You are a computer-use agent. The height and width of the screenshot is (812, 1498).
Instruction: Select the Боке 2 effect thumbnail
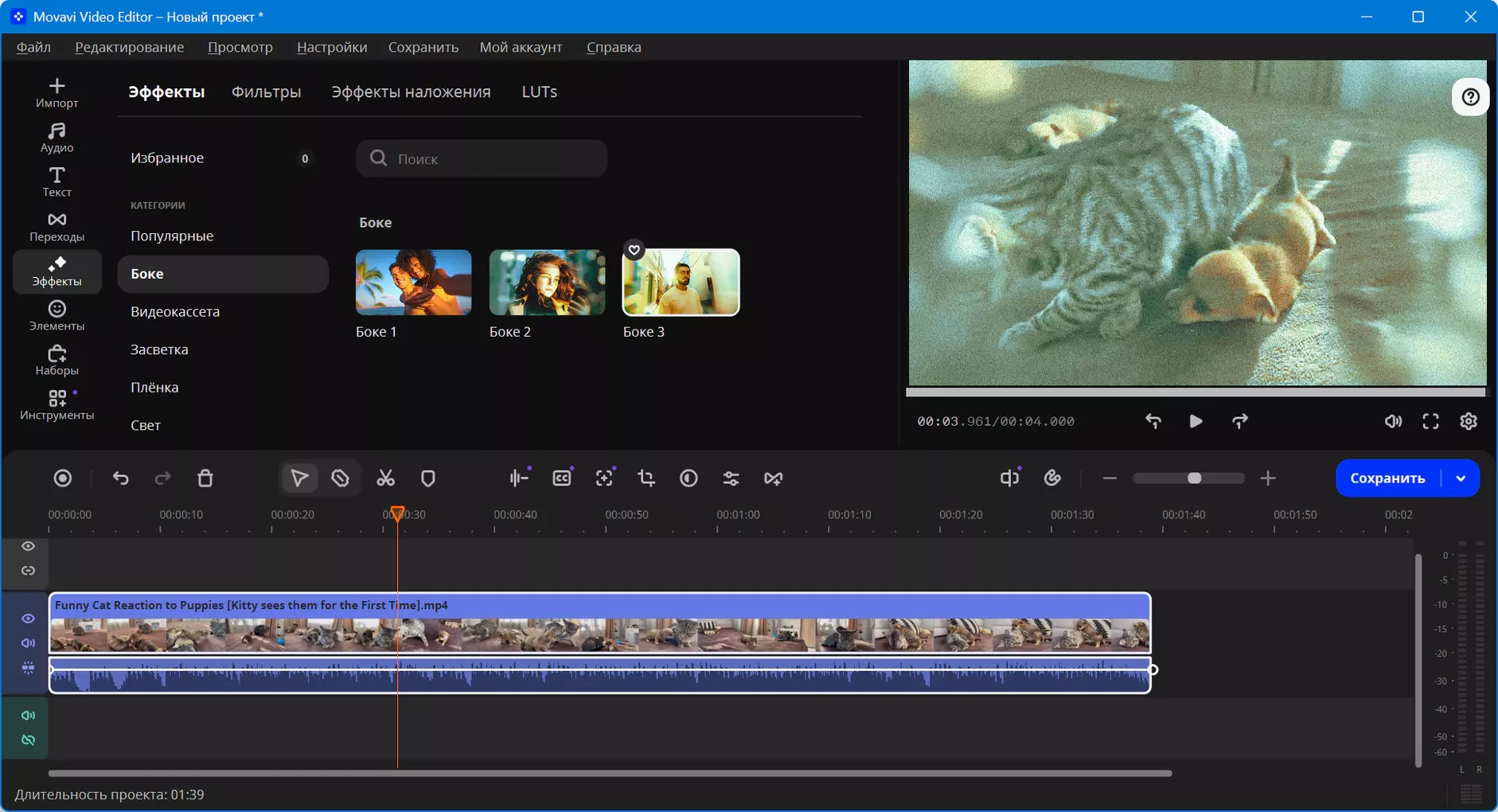pos(547,283)
